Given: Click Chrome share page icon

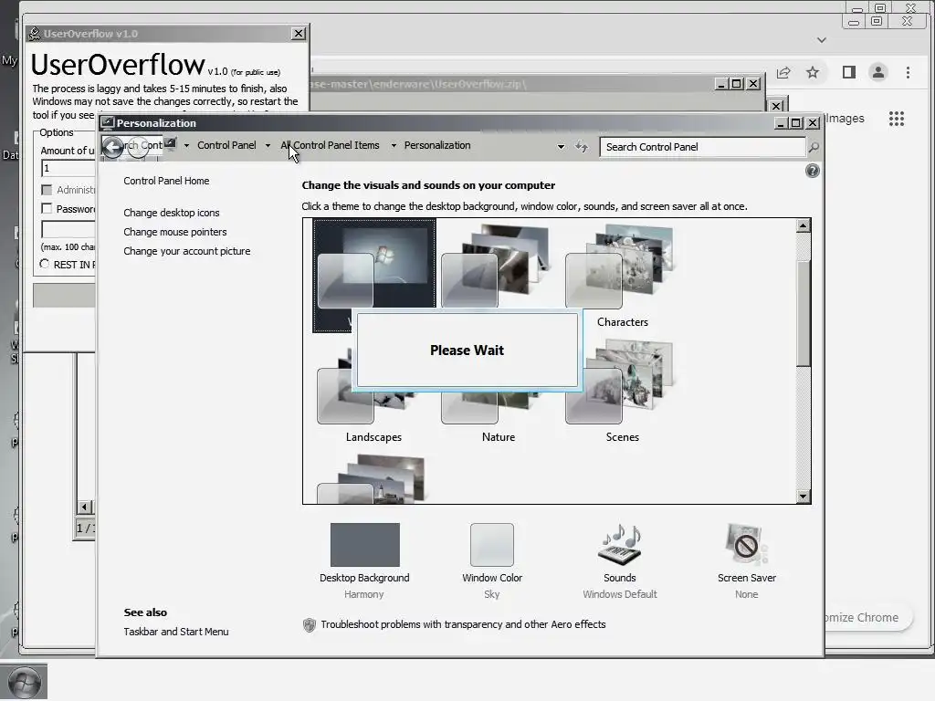Looking at the screenshot, I should point(783,73).
